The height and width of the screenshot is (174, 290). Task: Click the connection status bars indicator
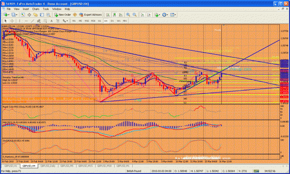point(256,171)
